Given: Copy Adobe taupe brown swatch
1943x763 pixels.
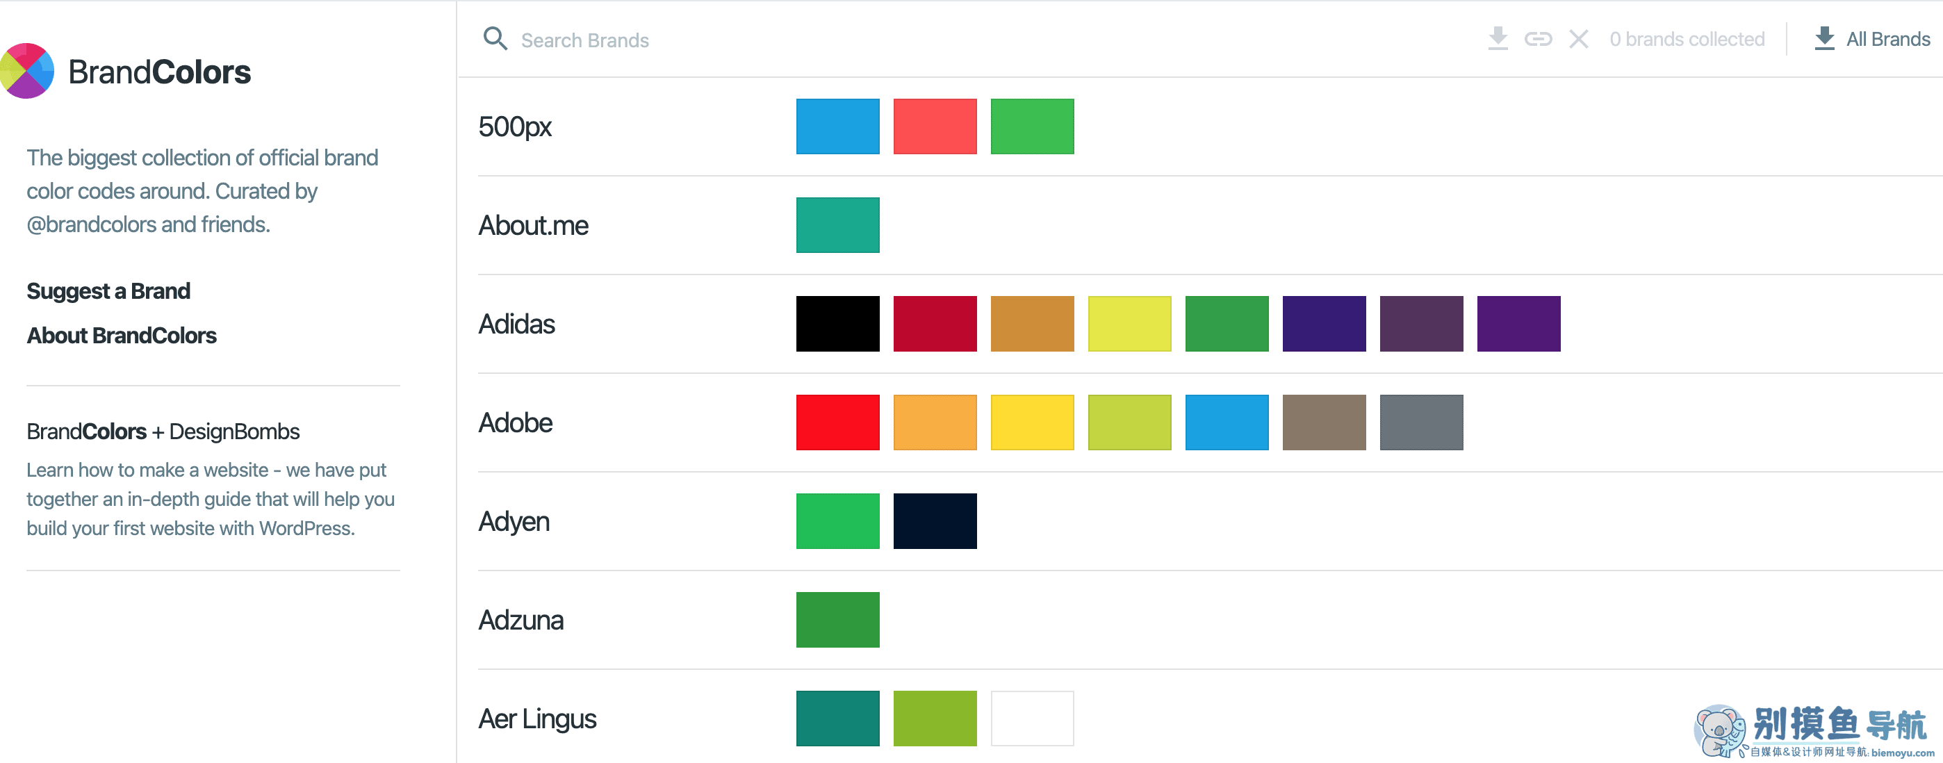Looking at the screenshot, I should click(1325, 423).
